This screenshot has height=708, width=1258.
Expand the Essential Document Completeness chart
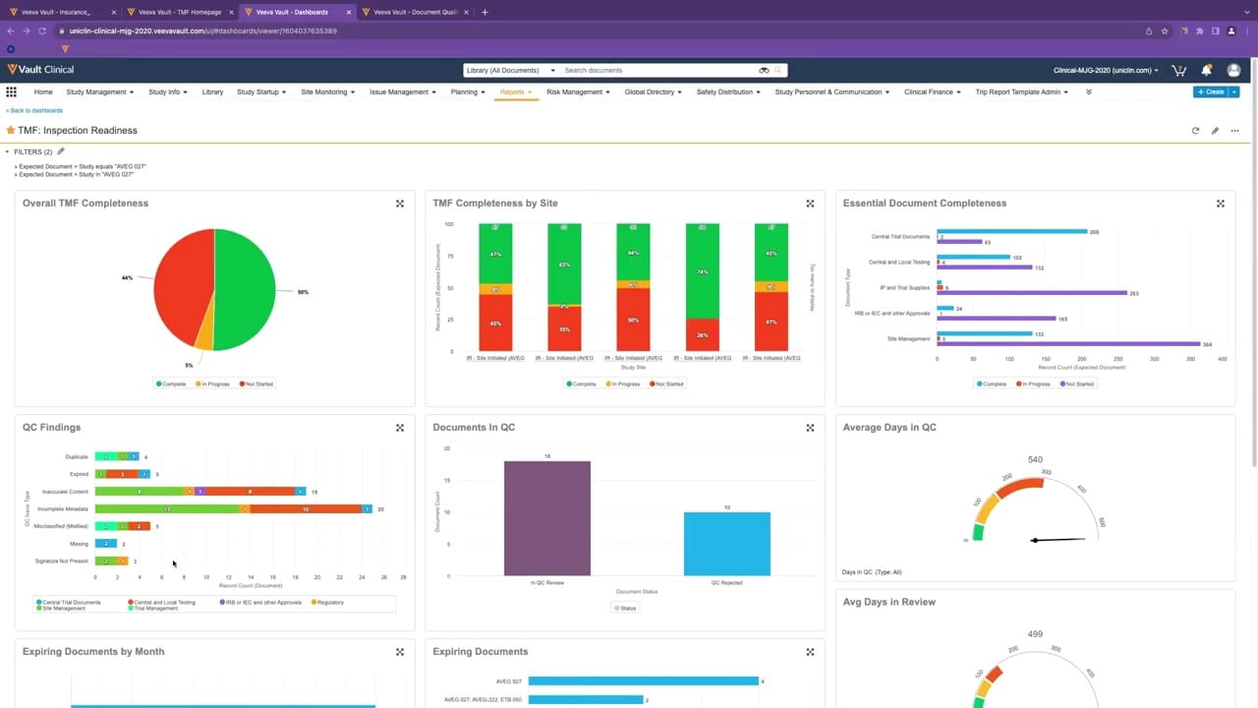[1220, 204]
